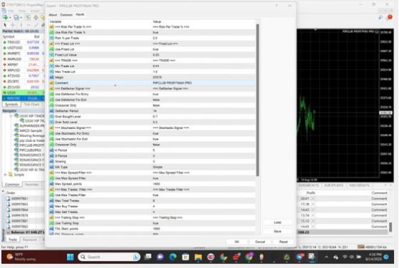The width and height of the screenshot is (399, 268).
Task: Click the Save button
Action: click(x=277, y=232)
